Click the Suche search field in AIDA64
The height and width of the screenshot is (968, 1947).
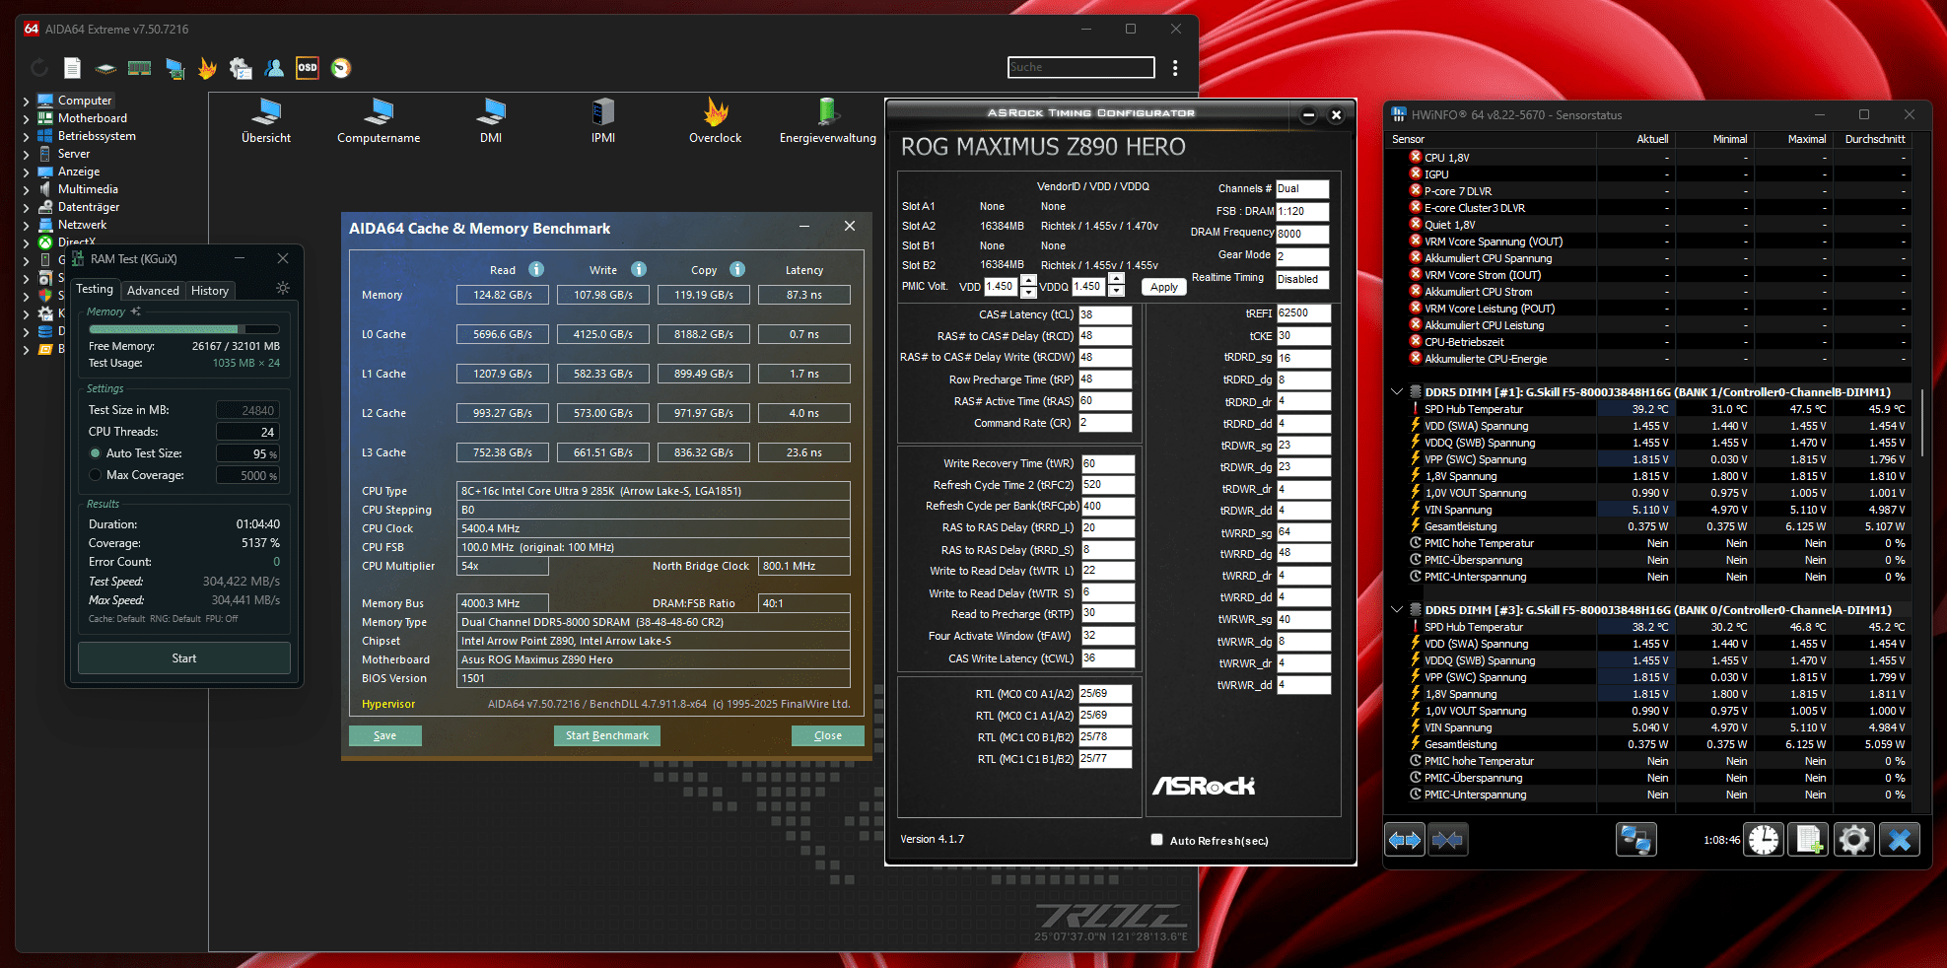tap(1081, 67)
